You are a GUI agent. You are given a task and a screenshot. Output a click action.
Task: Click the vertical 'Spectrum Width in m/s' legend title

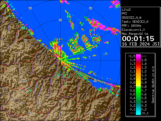tap(153, 85)
